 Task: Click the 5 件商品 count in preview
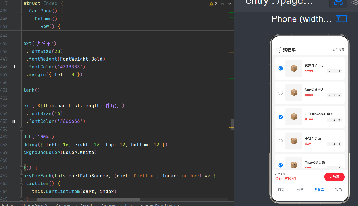(x=339, y=50)
